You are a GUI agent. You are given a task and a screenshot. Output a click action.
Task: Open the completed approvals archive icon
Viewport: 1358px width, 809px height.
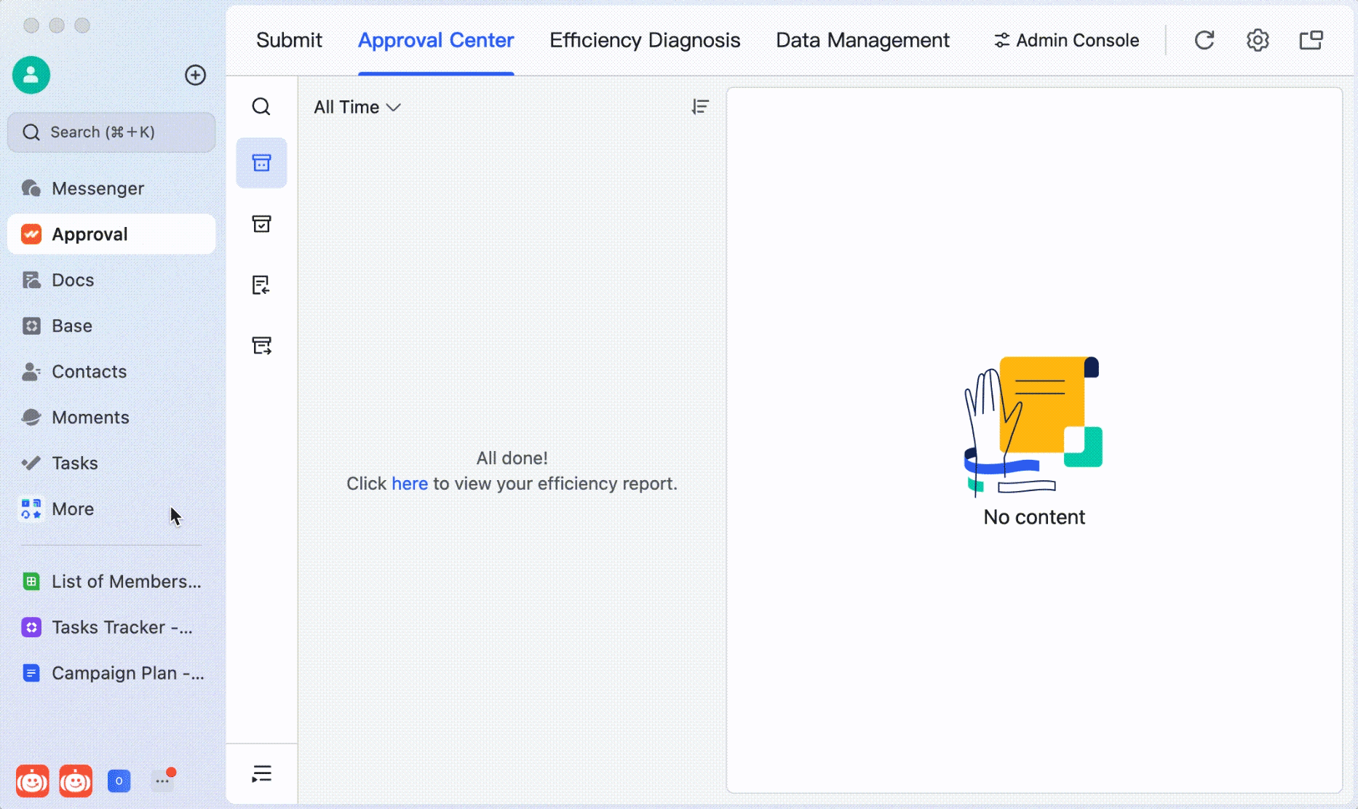[261, 223]
